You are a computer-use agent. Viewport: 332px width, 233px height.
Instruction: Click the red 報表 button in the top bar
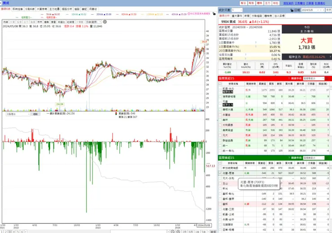251,3
